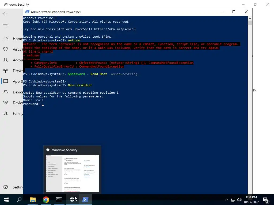Image resolution: width=274 pixels, height=205 pixels.
Task: Open the Windows Security hamburger menu
Action: [x=5, y=26]
